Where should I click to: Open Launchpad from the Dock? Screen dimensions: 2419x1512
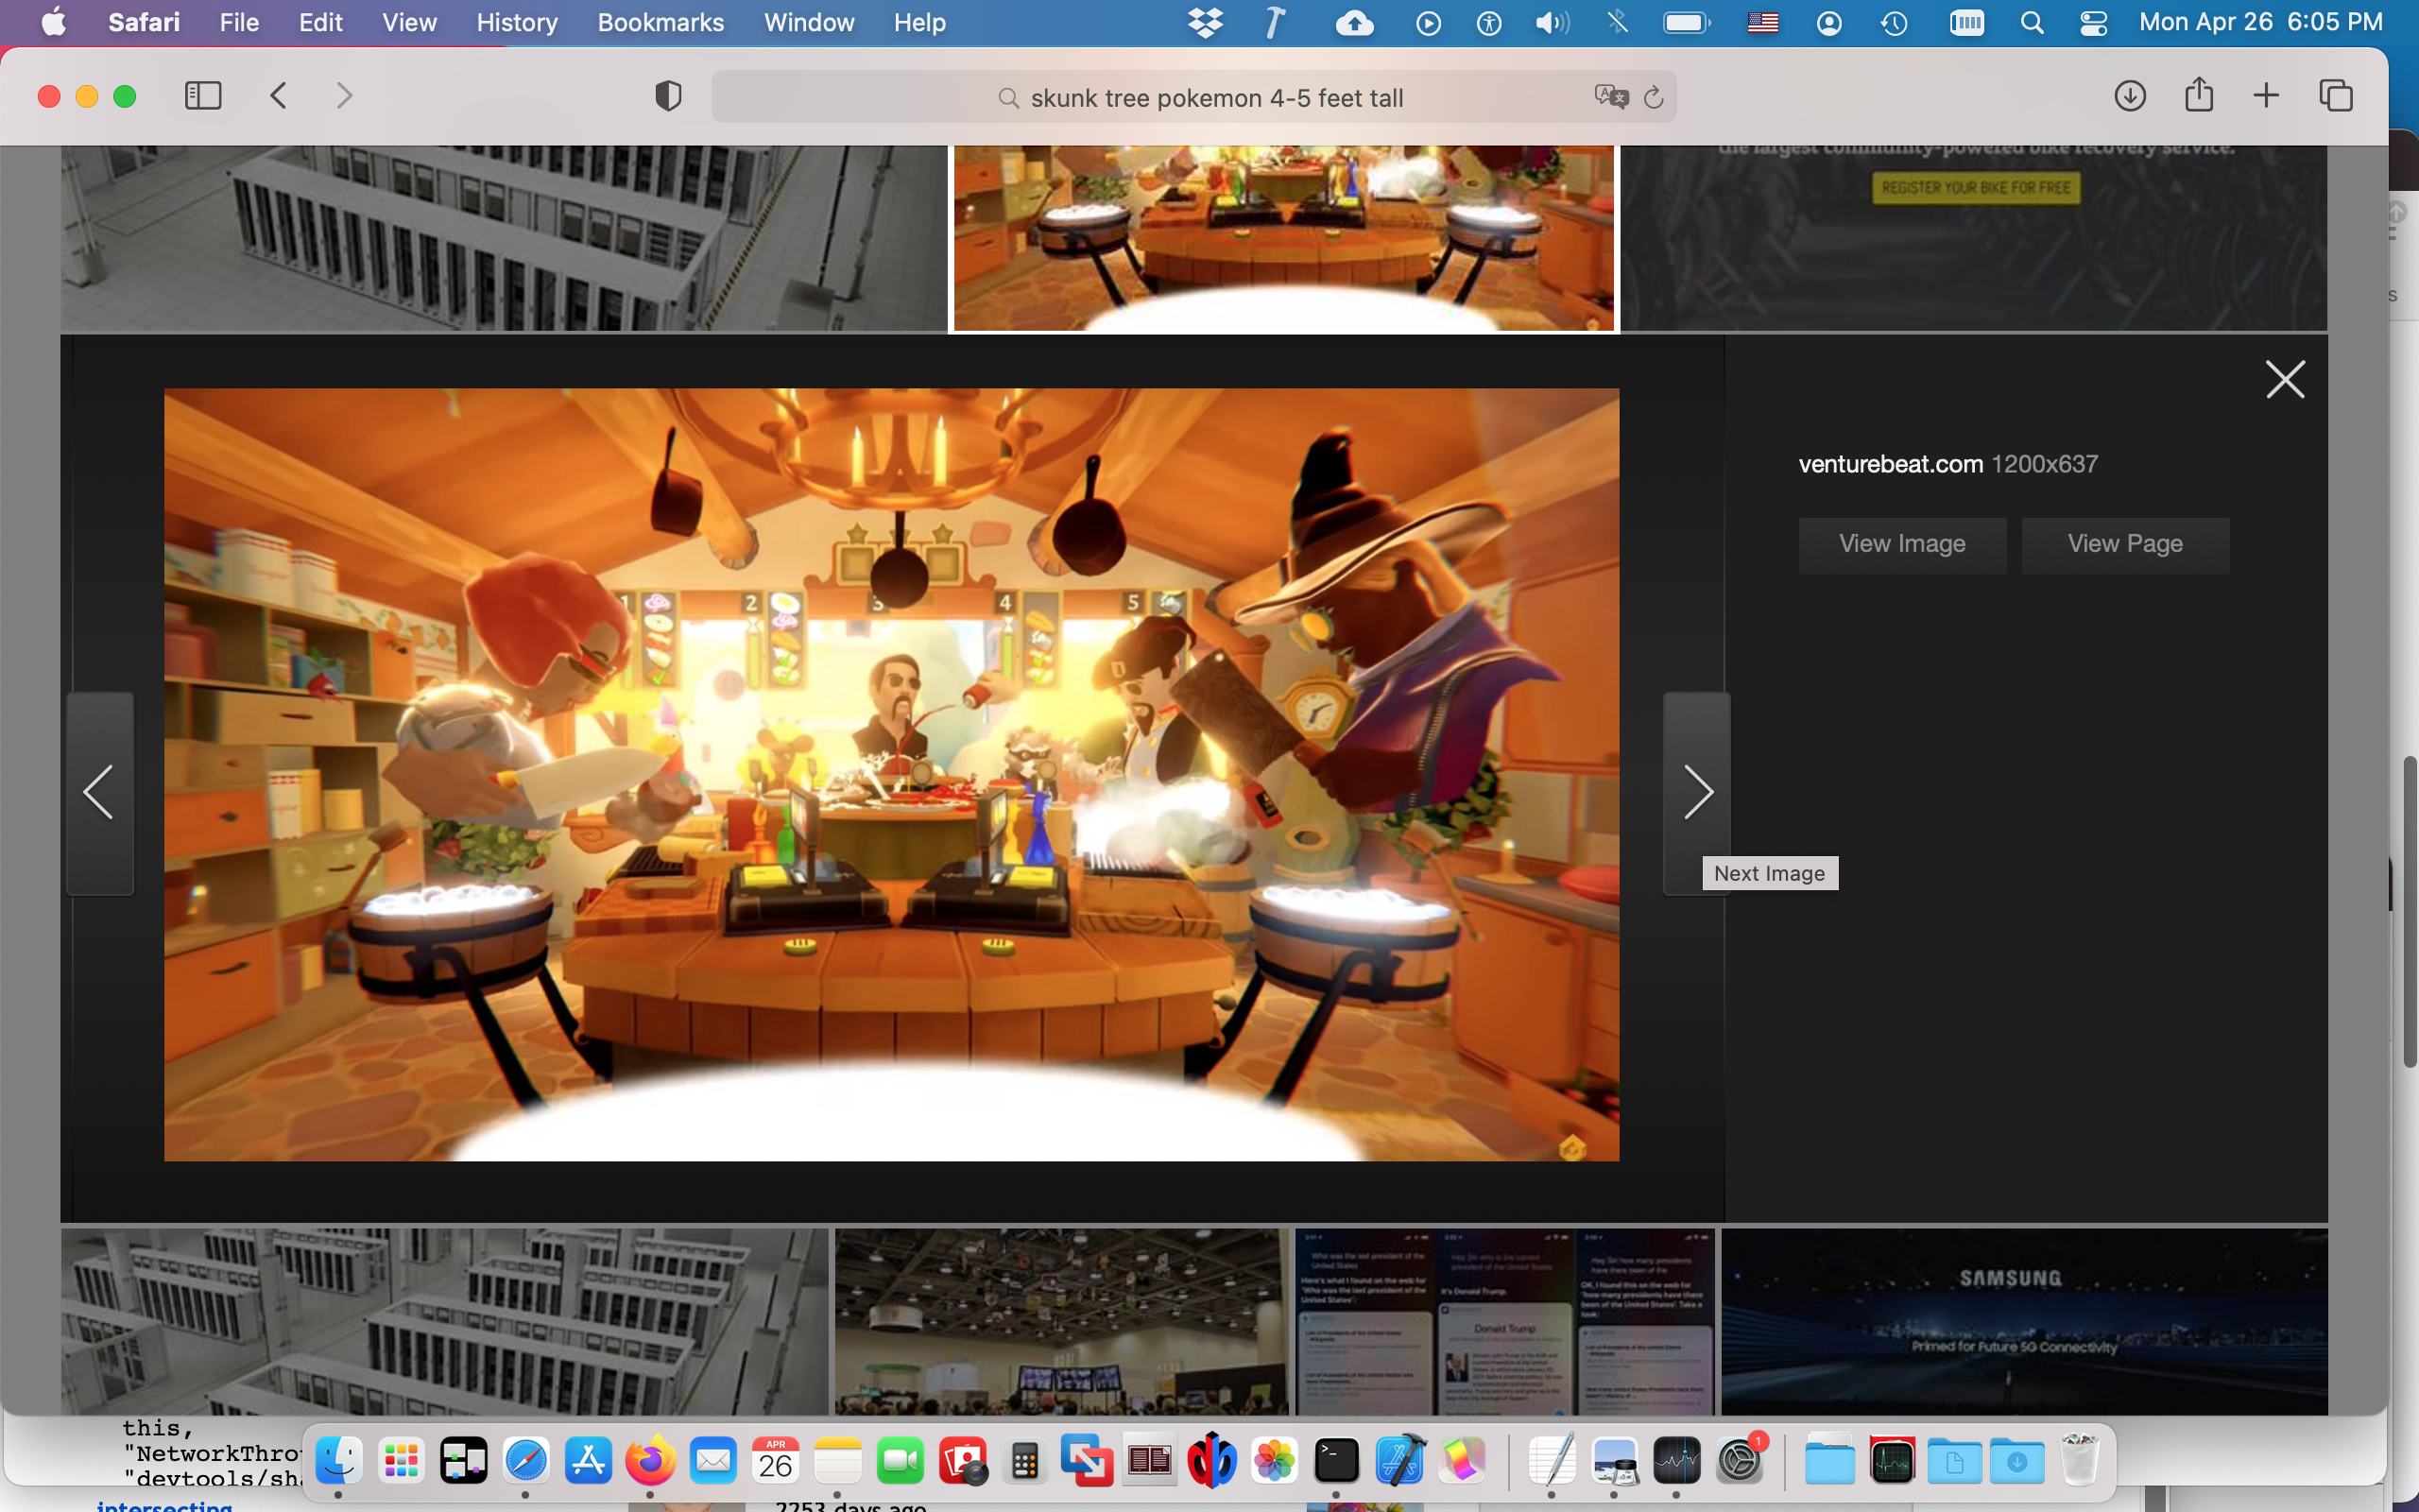coord(401,1461)
